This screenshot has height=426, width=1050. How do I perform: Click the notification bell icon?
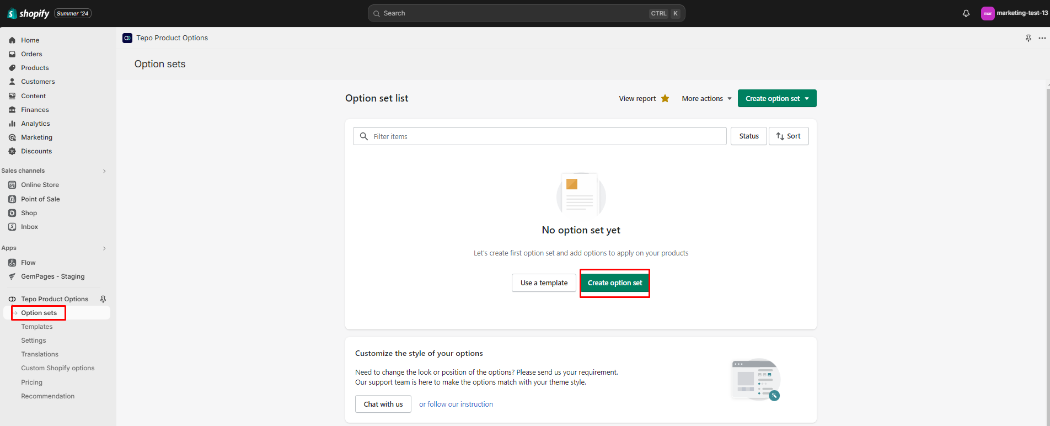click(966, 13)
